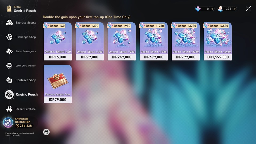Select the Oneiric Shard ×980 pack
Viewport: 256px width, 144px height.
click(122, 42)
